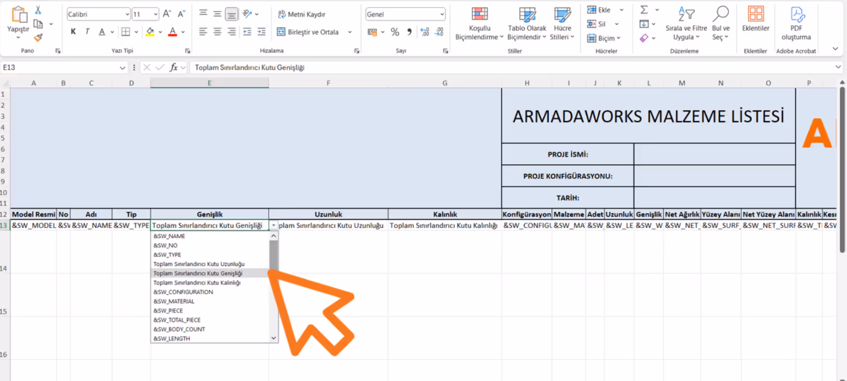
Task: Click the Clear eraser icon
Action: [644, 38]
